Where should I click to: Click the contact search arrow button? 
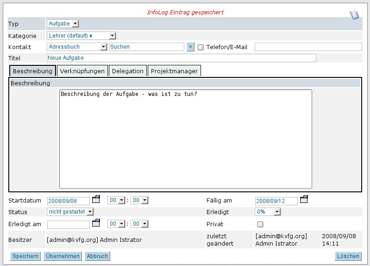[x=190, y=47]
